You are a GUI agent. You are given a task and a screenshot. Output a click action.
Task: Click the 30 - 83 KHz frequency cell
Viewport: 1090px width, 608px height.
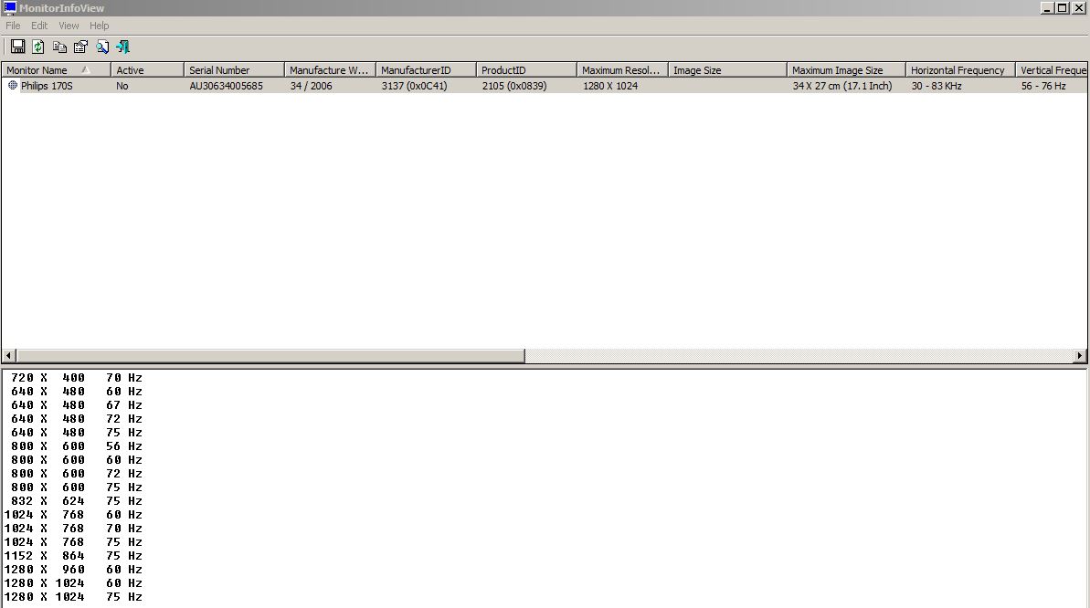[x=937, y=86]
